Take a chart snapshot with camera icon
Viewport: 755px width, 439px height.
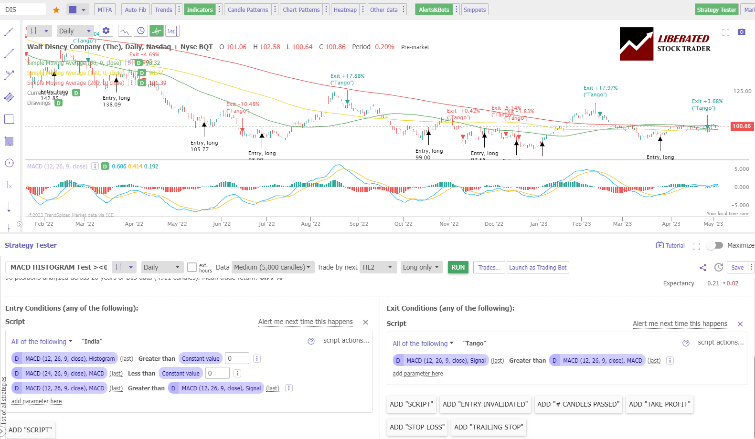pyautogui.click(x=741, y=32)
